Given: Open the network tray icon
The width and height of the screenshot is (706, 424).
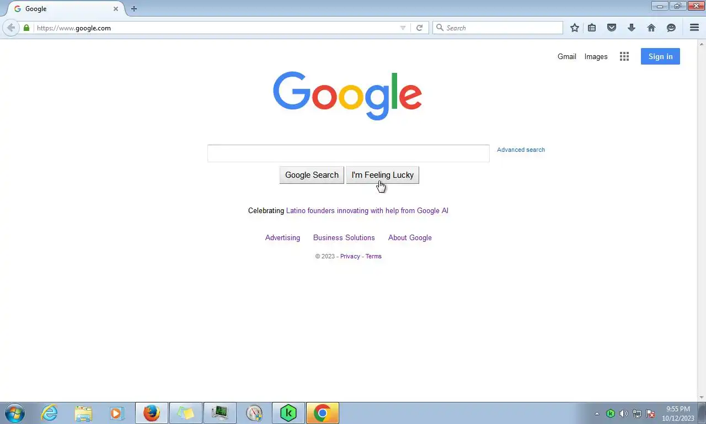Looking at the screenshot, I should pos(637,414).
